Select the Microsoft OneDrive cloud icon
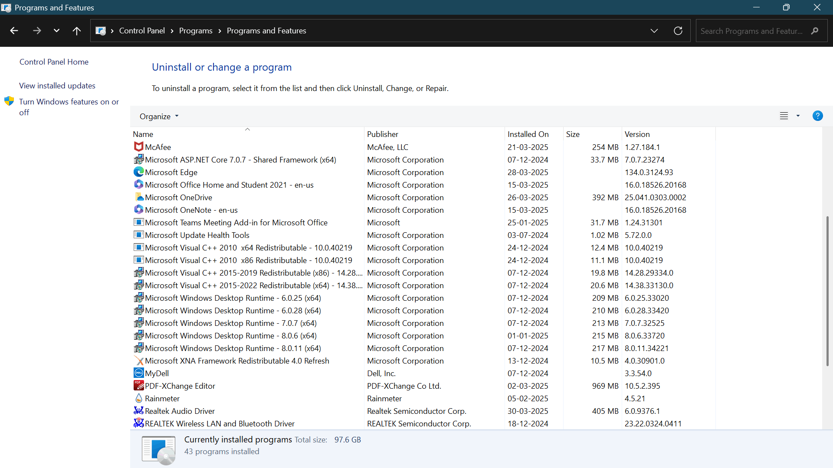 (x=138, y=197)
